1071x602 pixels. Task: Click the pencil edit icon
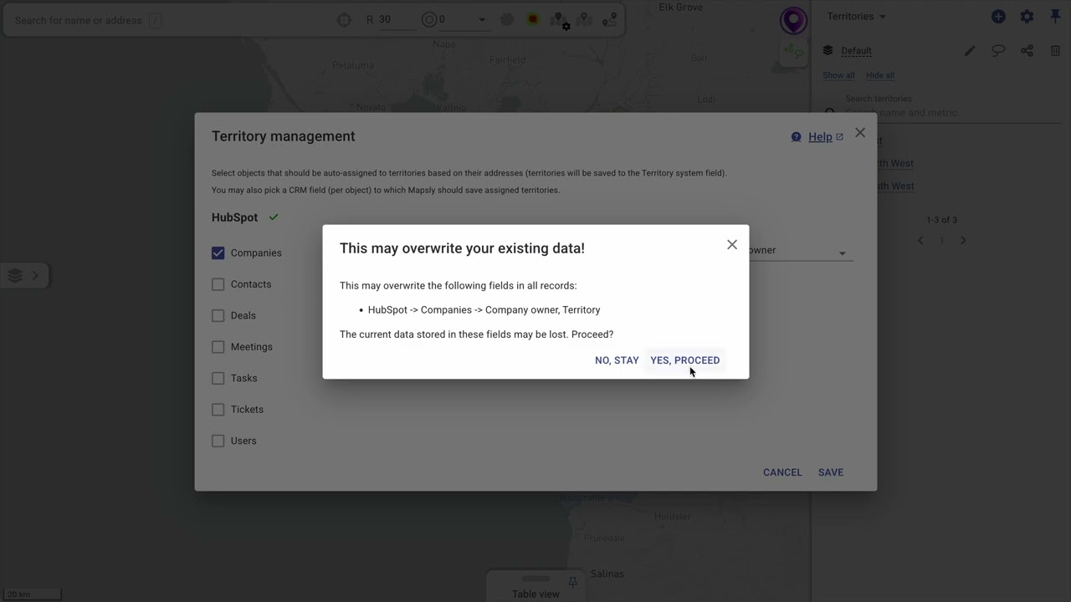(x=970, y=51)
